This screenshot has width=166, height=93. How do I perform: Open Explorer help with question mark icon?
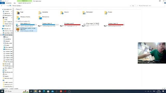click(165, 3)
